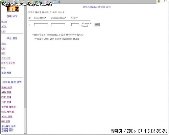The height and width of the screenshot is (135, 169).
Task: Open the TCP 상태 link
Action: [x=6, y=102]
